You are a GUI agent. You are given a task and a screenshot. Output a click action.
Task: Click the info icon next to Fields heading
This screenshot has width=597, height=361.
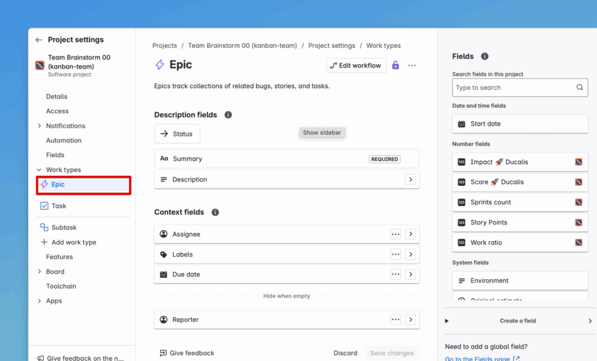click(x=484, y=57)
